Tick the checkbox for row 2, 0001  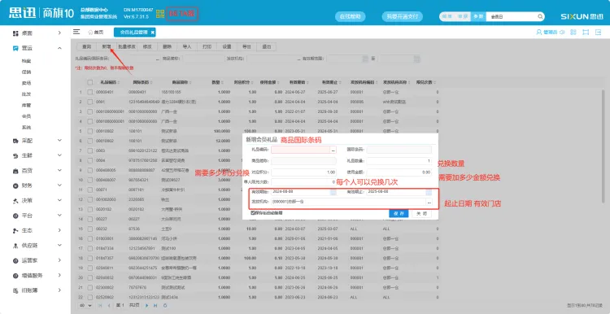coord(90,102)
